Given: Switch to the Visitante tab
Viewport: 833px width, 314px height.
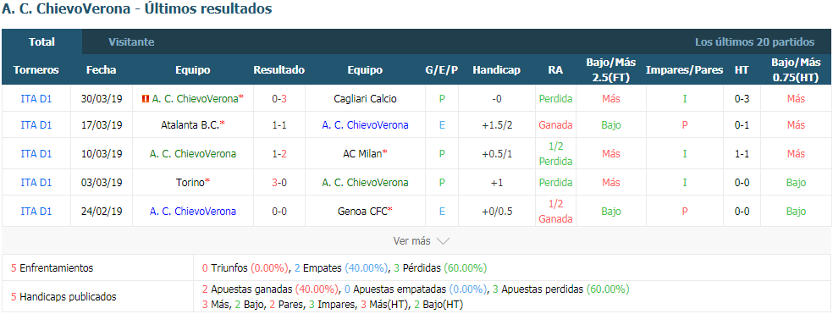Looking at the screenshot, I should [x=131, y=42].
